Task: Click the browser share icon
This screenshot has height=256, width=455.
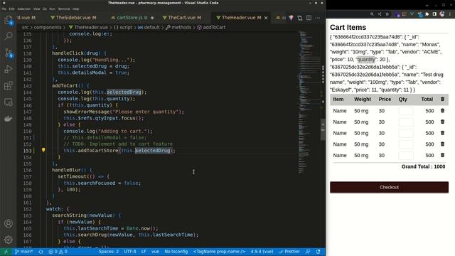Action: click(380, 14)
